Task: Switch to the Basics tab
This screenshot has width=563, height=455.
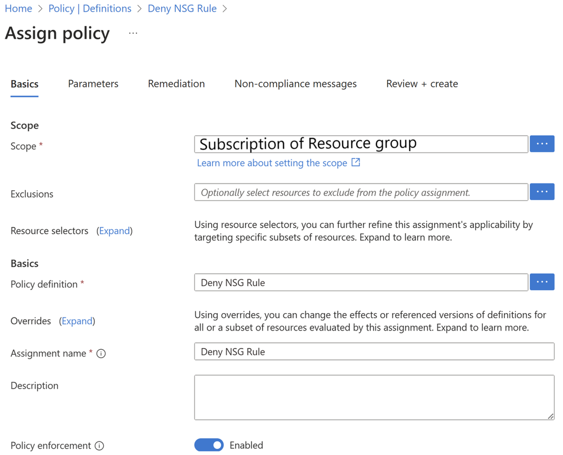Action: [24, 84]
